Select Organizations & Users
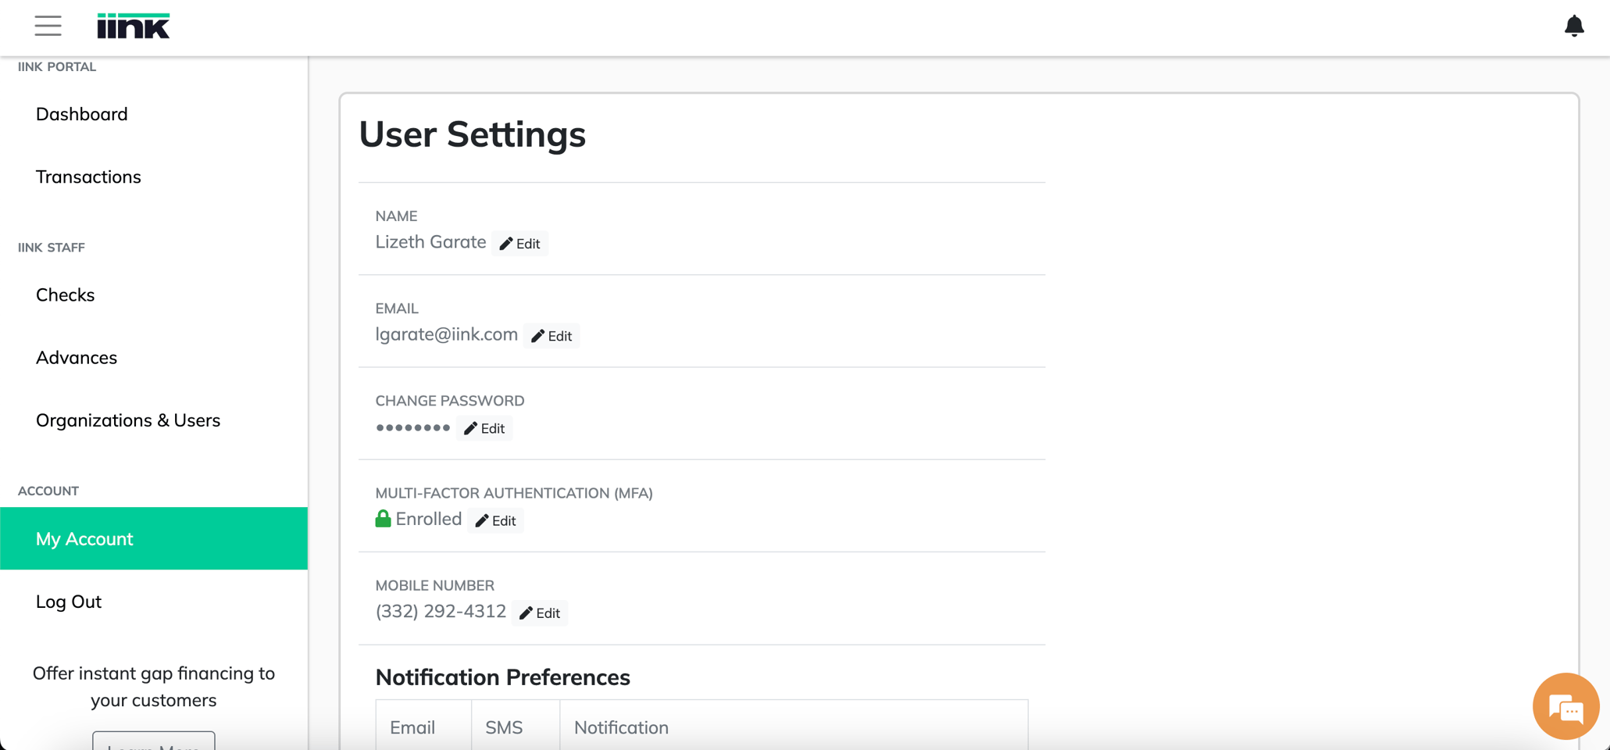The image size is (1610, 750). [x=127, y=420]
